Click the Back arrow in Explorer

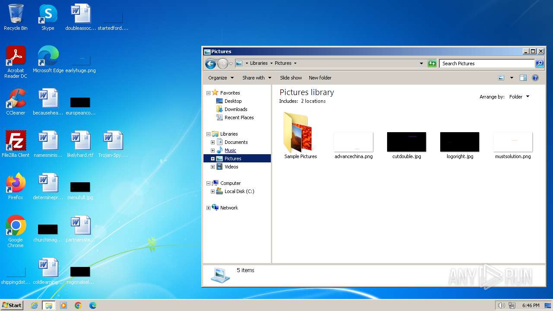(210, 64)
